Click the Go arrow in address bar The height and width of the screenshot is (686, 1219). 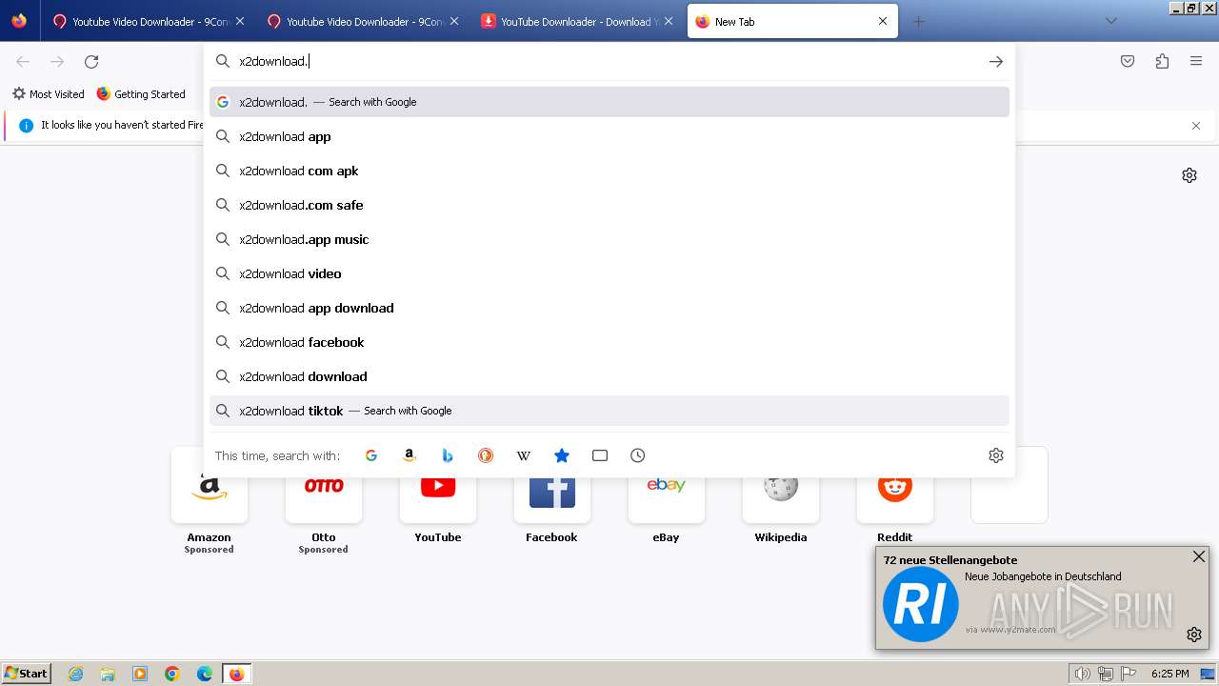tap(996, 61)
